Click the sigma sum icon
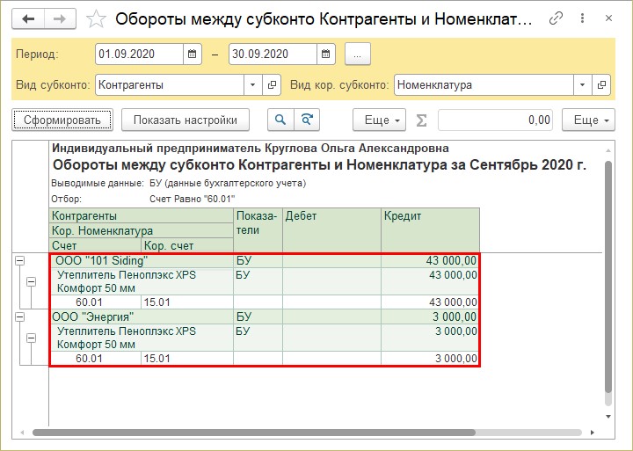 click(421, 120)
